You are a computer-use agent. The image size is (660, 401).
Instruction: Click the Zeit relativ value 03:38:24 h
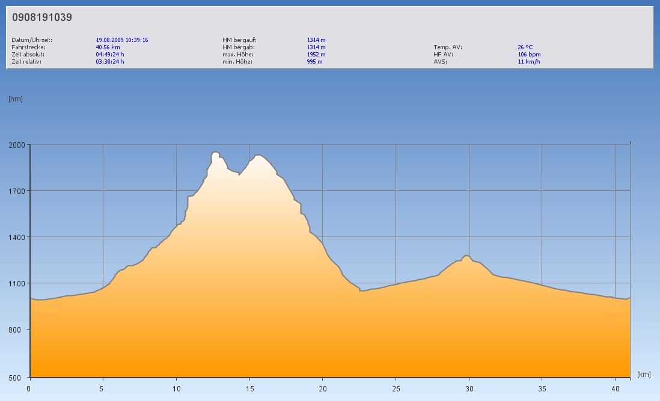point(110,62)
